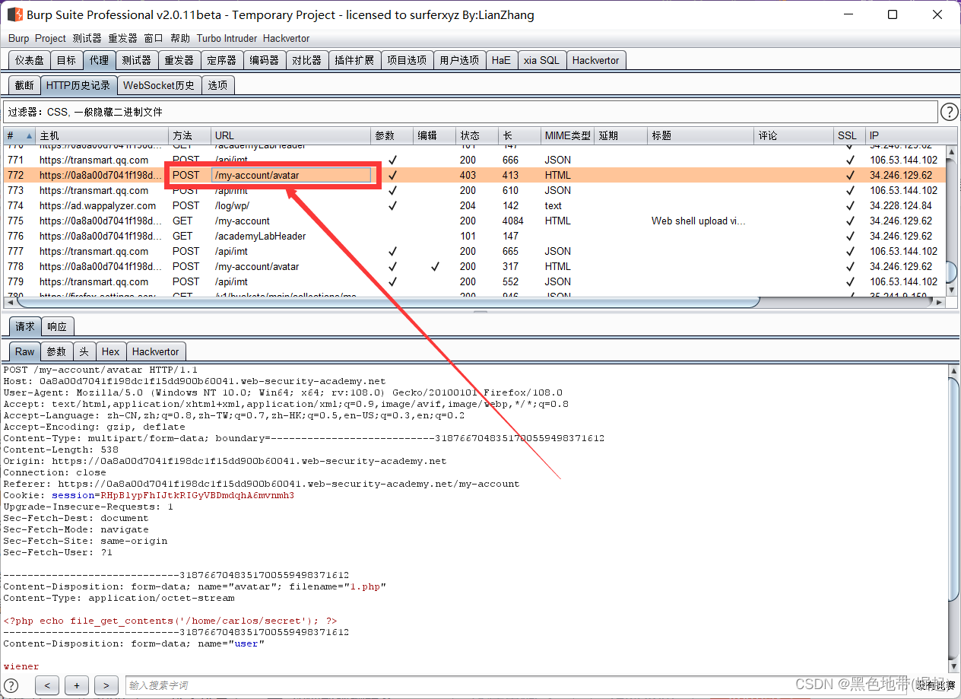Sort by the MIME类型 column header
This screenshot has height=699, width=961.
tap(567, 135)
